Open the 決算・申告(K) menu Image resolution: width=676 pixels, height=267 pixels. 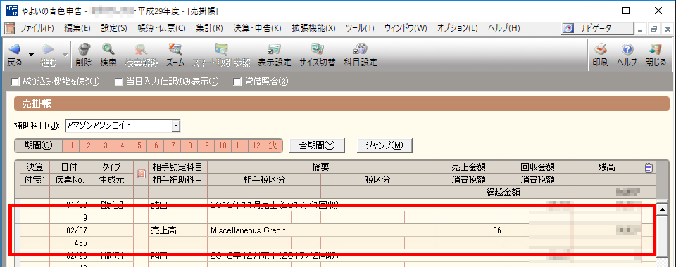[x=257, y=28]
